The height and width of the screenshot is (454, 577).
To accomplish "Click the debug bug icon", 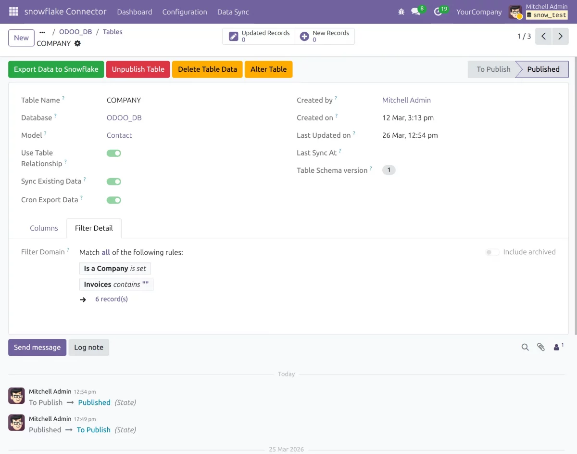I will pos(401,12).
